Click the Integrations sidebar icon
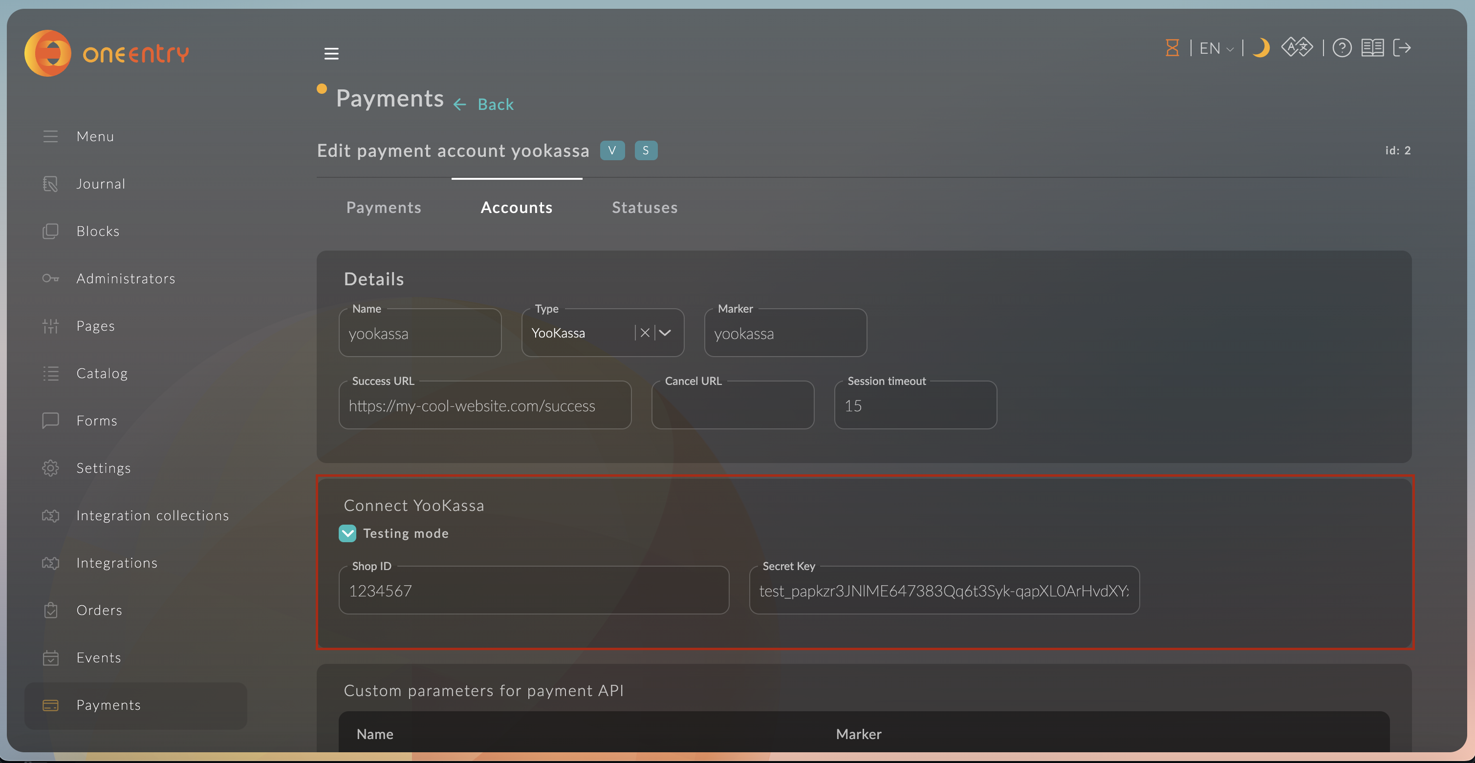The image size is (1475, 763). [50, 563]
